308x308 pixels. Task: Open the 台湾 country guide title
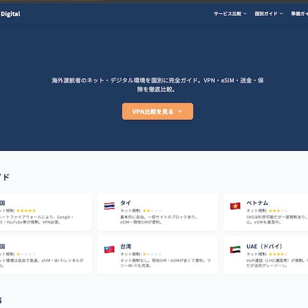pos(126,246)
